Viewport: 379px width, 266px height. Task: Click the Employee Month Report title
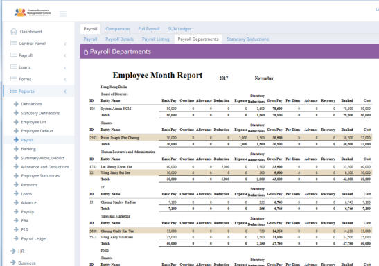coord(157,75)
